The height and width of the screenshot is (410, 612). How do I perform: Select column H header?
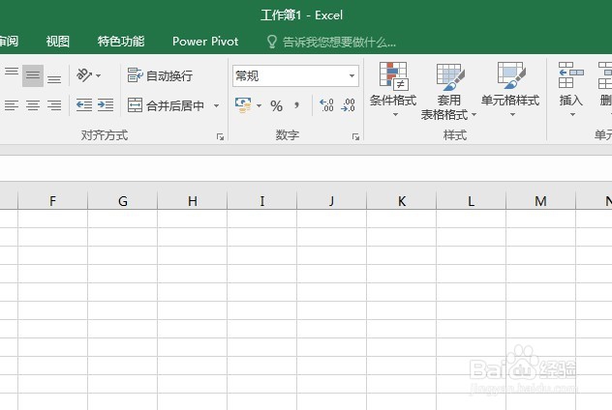(x=192, y=201)
